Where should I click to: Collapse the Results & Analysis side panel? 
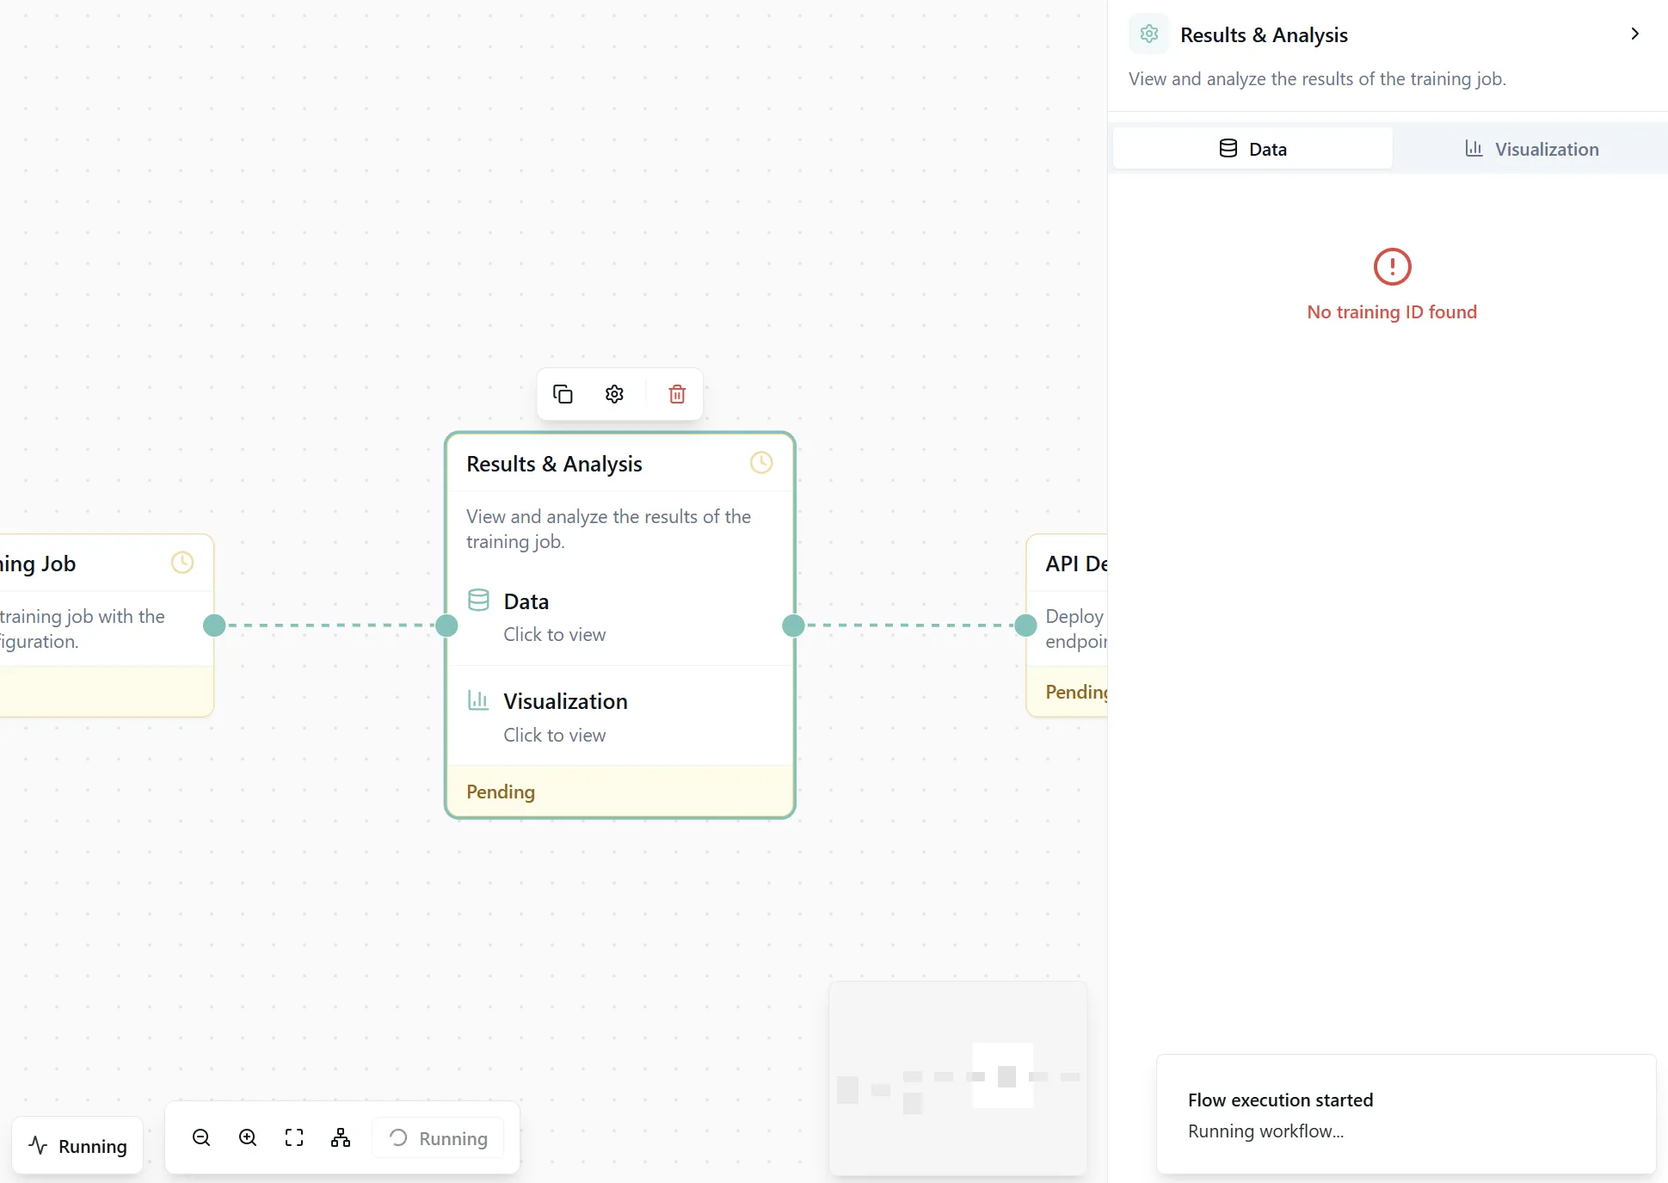click(x=1635, y=34)
